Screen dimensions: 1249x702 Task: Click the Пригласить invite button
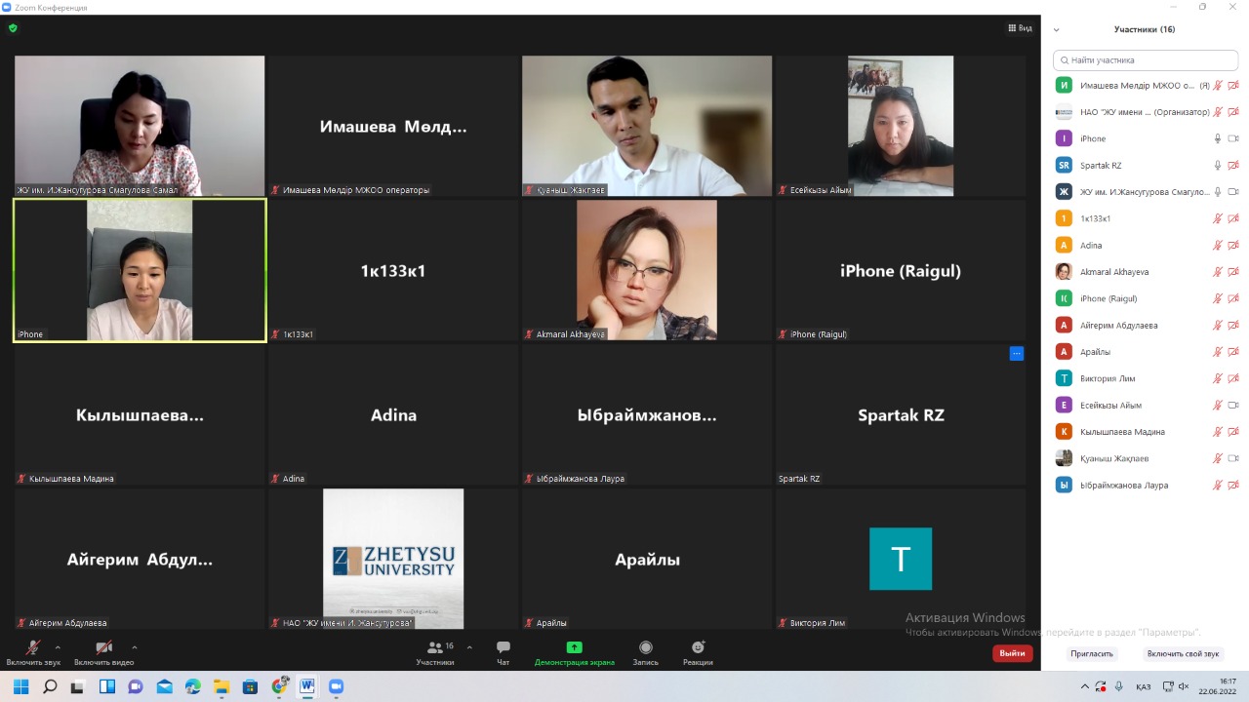pos(1091,654)
